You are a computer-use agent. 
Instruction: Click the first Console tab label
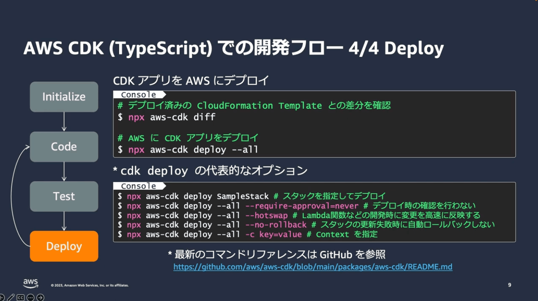(x=138, y=95)
